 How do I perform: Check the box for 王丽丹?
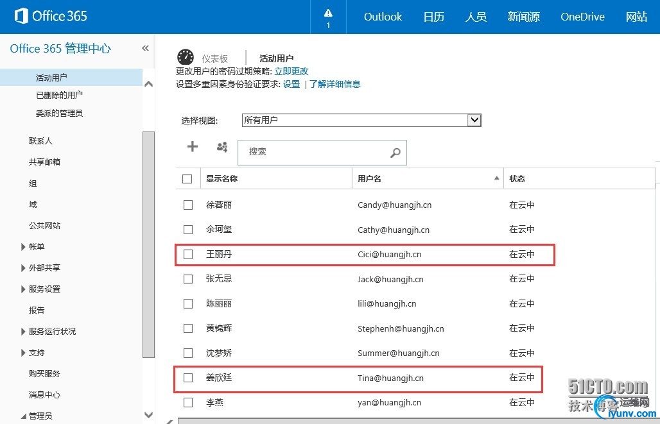[188, 255]
